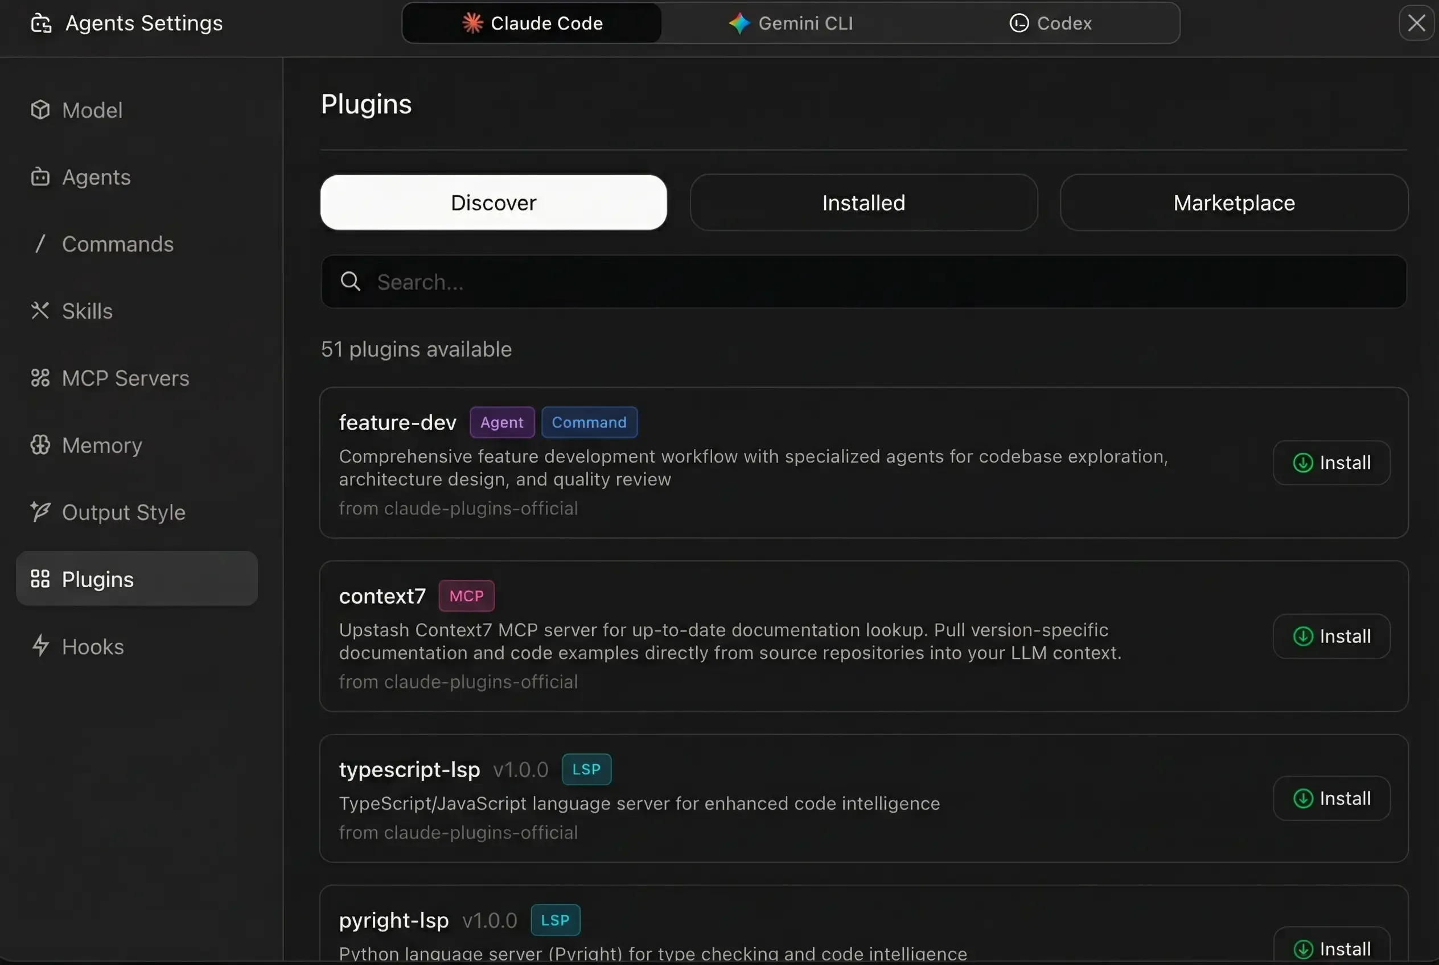Image resolution: width=1439 pixels, height=965 pixels.
Task: Select the Model cube icon in sidebar
Action: point(40,110)
